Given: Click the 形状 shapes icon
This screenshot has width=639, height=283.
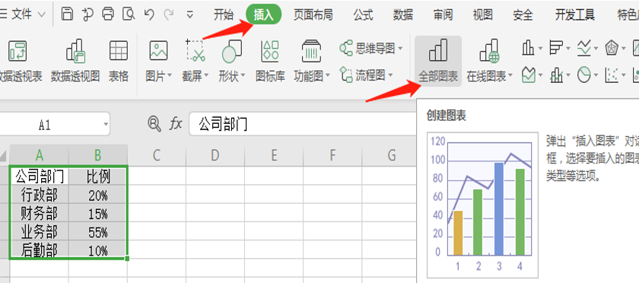Looking at the screenshot, I should pyautogui.click(x=231, y=50).
